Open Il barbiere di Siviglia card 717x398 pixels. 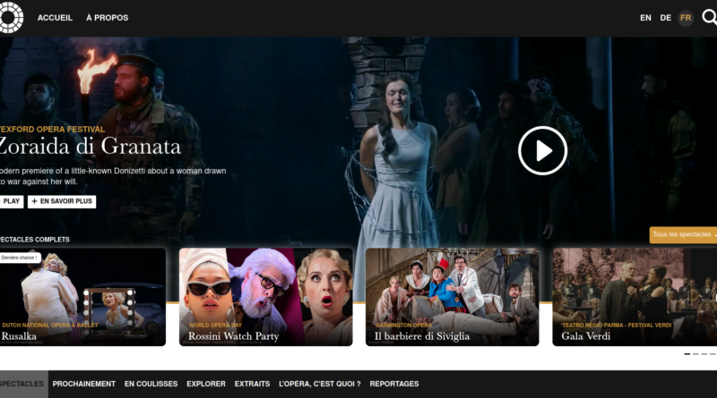pyautogui.click(x=453, y=297)
